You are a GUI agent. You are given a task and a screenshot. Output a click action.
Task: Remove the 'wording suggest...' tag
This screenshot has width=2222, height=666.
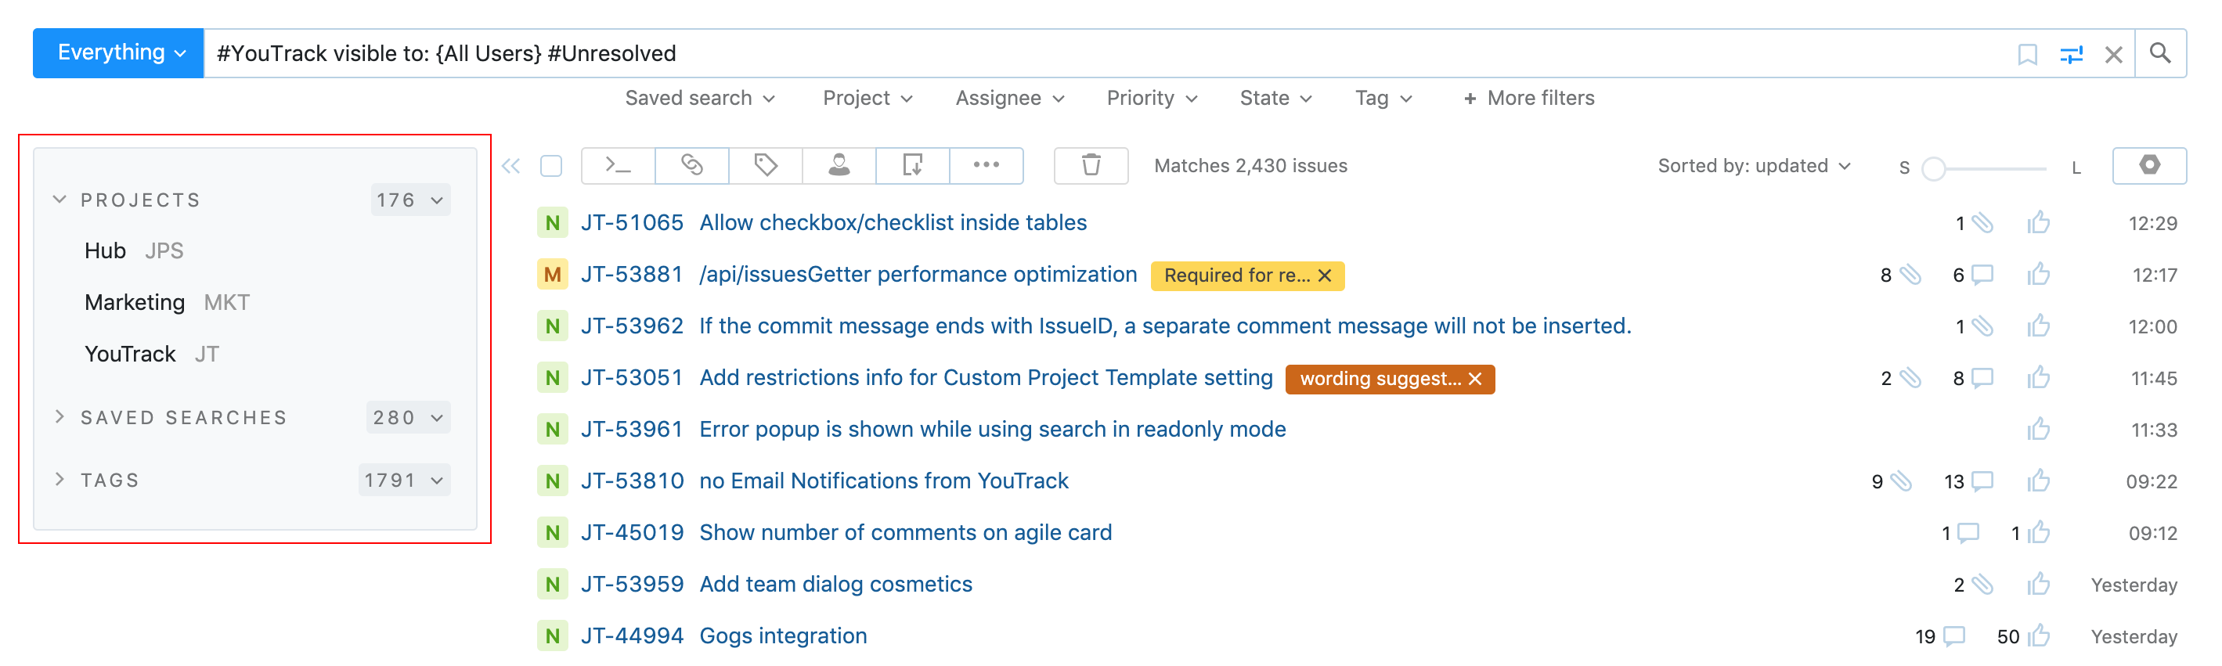point(1475,379)
